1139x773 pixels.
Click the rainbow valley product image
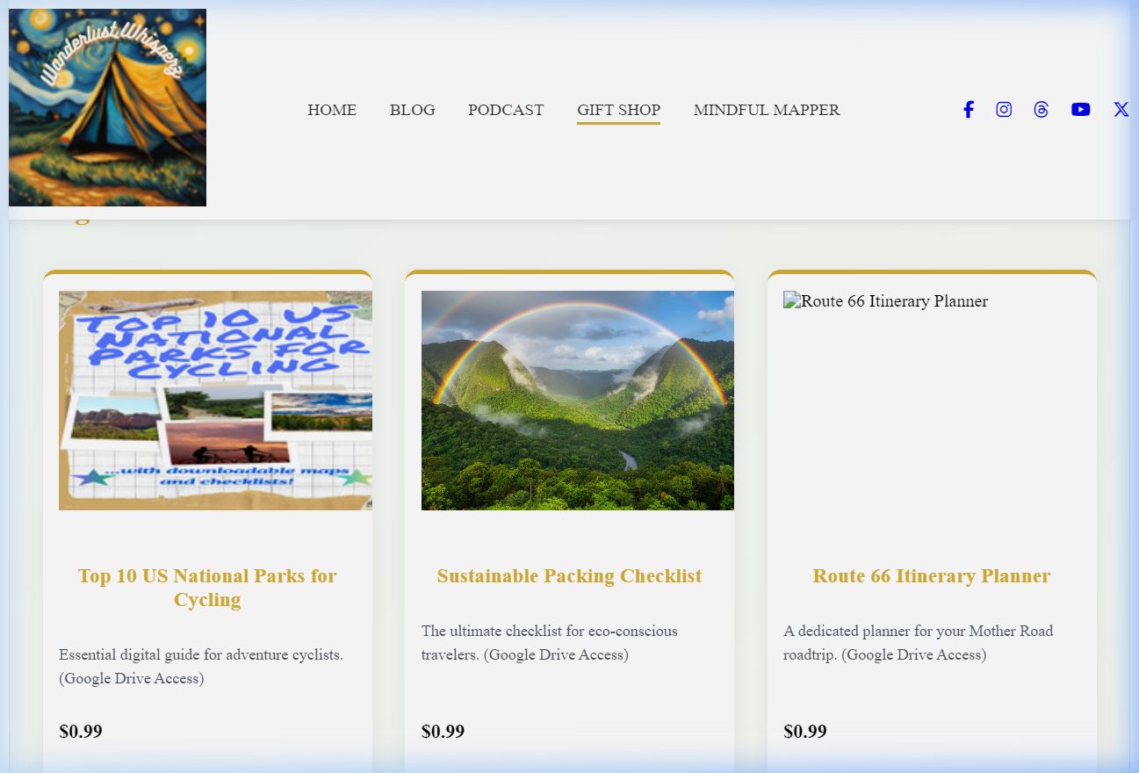point(578,401)
